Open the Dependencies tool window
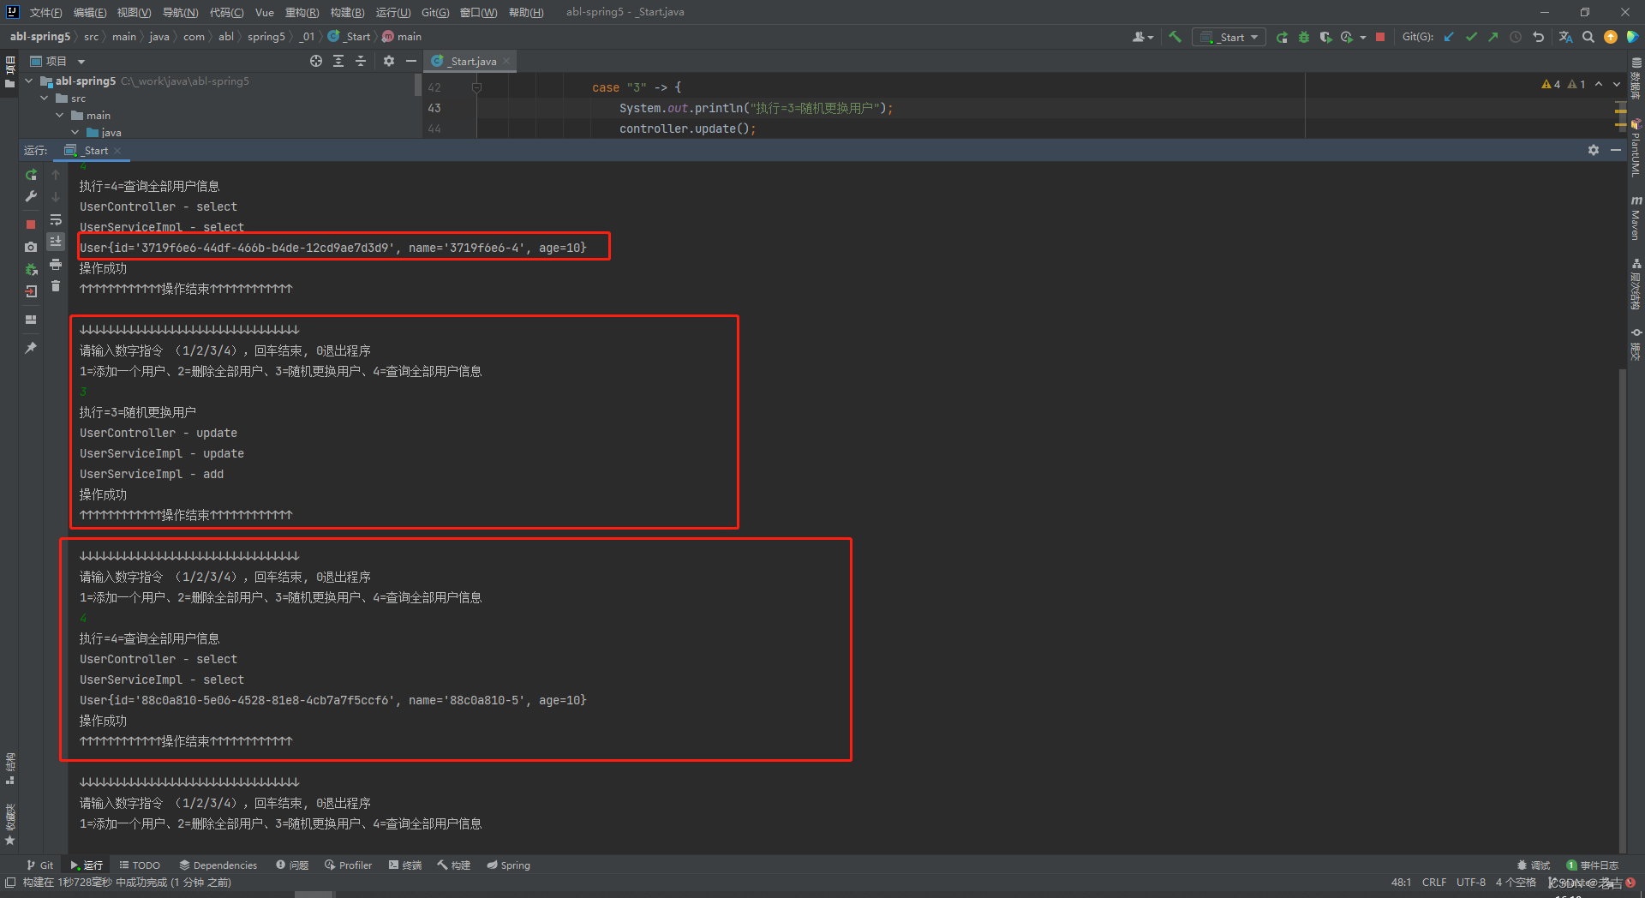The height and width of the screenshot is (898, 1645). pos(218,865)
